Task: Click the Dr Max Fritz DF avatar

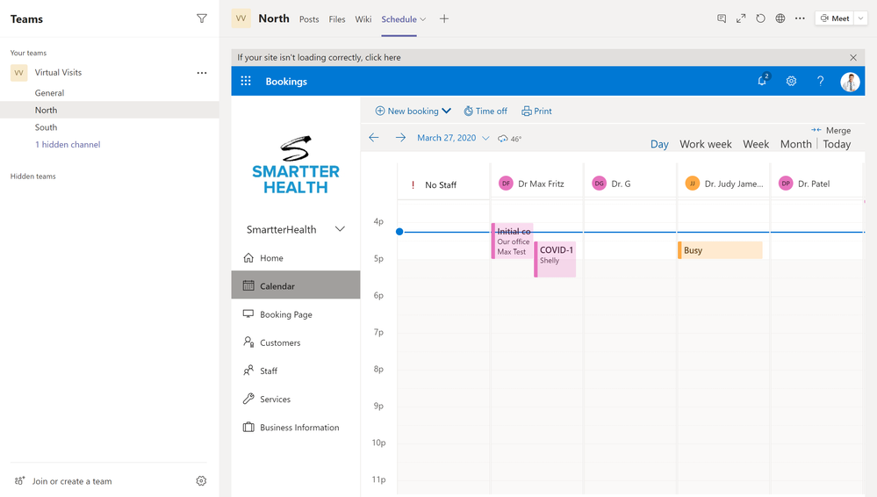Action: (506, 184)
